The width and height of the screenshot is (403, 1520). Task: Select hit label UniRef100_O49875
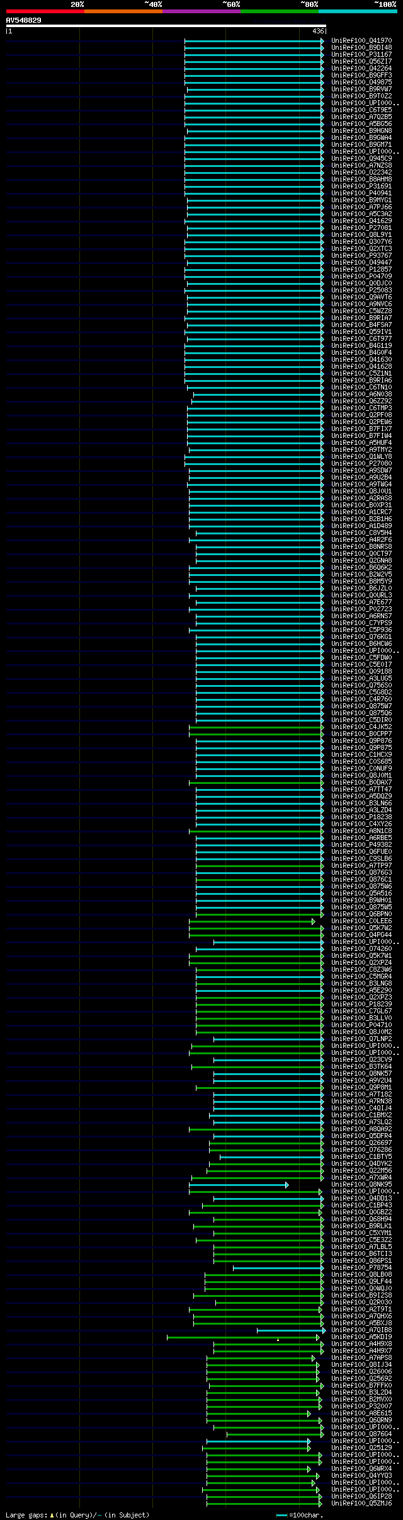(x=361, y=83)
